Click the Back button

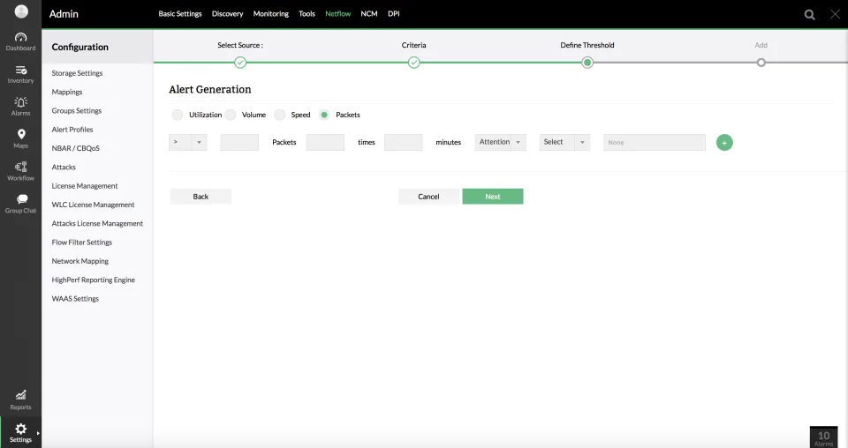[x=201, y=197]
